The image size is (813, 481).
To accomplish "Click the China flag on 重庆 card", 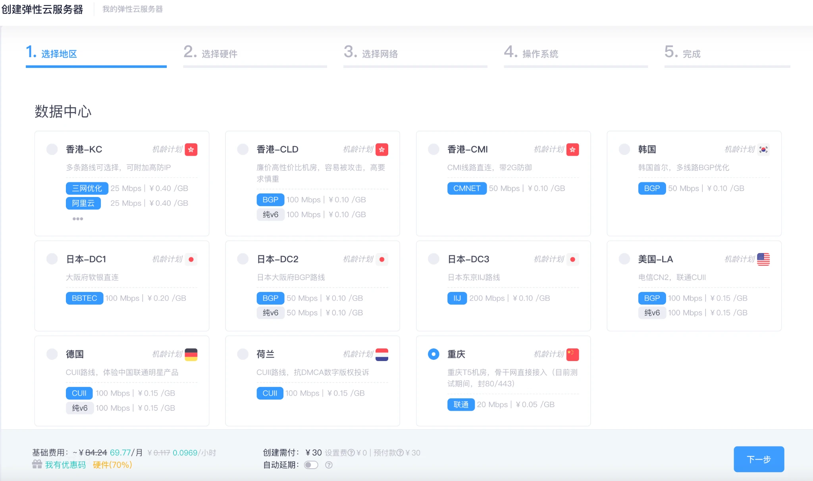I will click(572, 354).
